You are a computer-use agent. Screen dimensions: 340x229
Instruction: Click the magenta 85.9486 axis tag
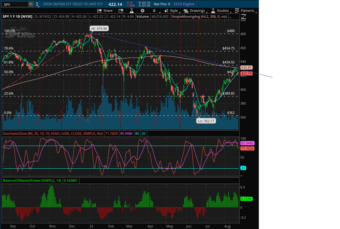click(x=247, y=143)
